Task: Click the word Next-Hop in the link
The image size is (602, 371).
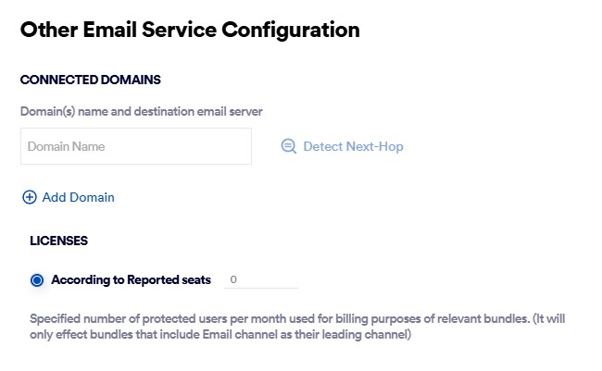Action: click(x=374, y=146)
